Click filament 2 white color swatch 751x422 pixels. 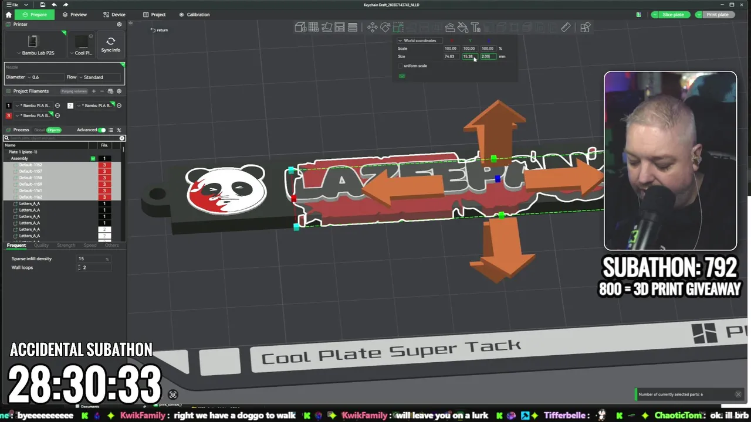(70, 105)
